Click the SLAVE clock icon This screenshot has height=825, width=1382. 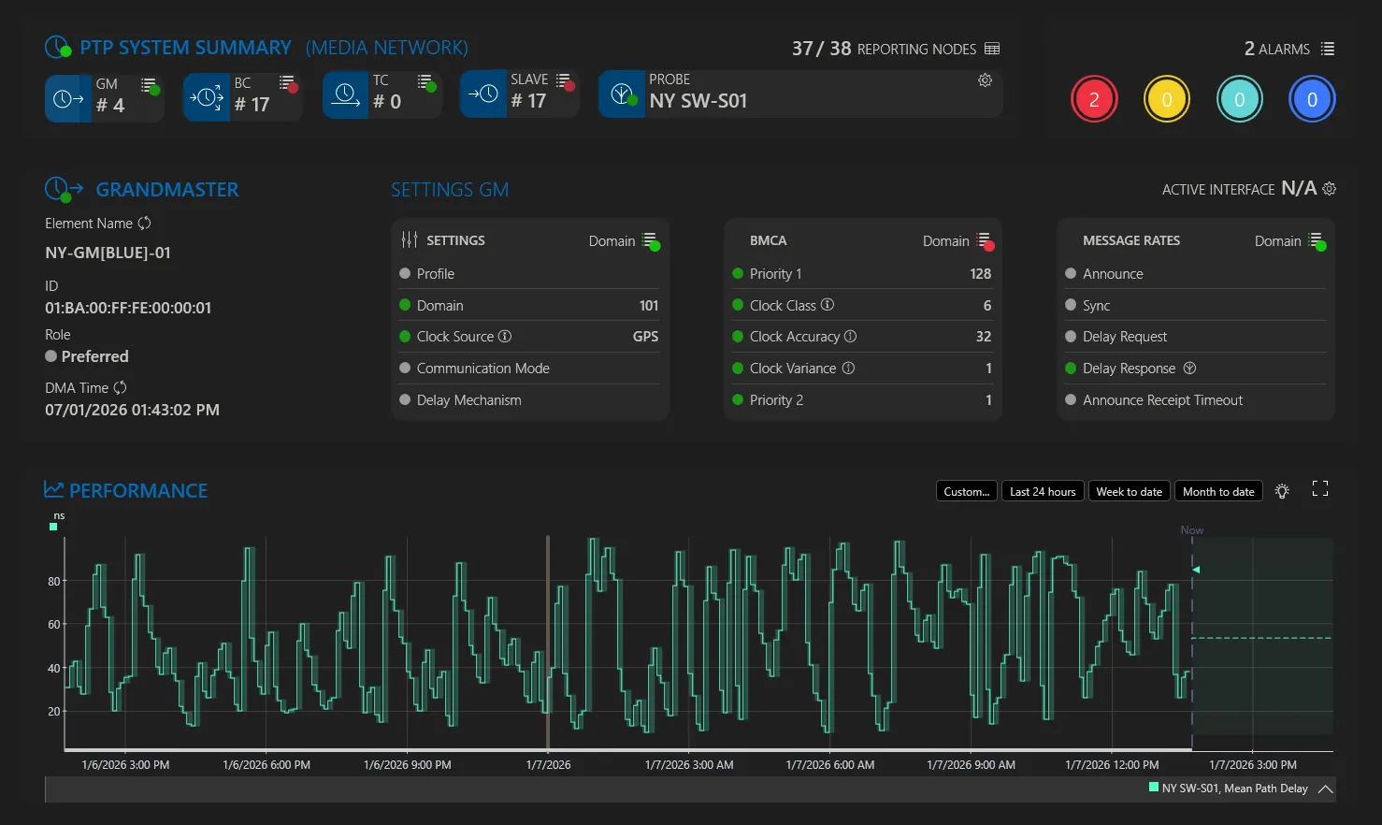tap(483, 94)
